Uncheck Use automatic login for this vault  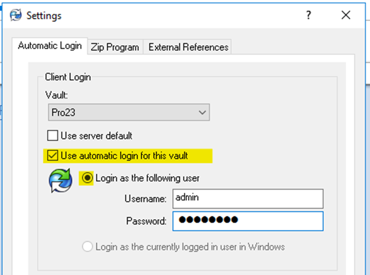point(52,156)
